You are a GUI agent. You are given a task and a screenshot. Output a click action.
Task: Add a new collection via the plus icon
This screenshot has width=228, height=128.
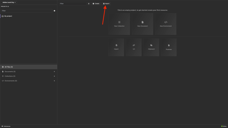tap(54, 76)
